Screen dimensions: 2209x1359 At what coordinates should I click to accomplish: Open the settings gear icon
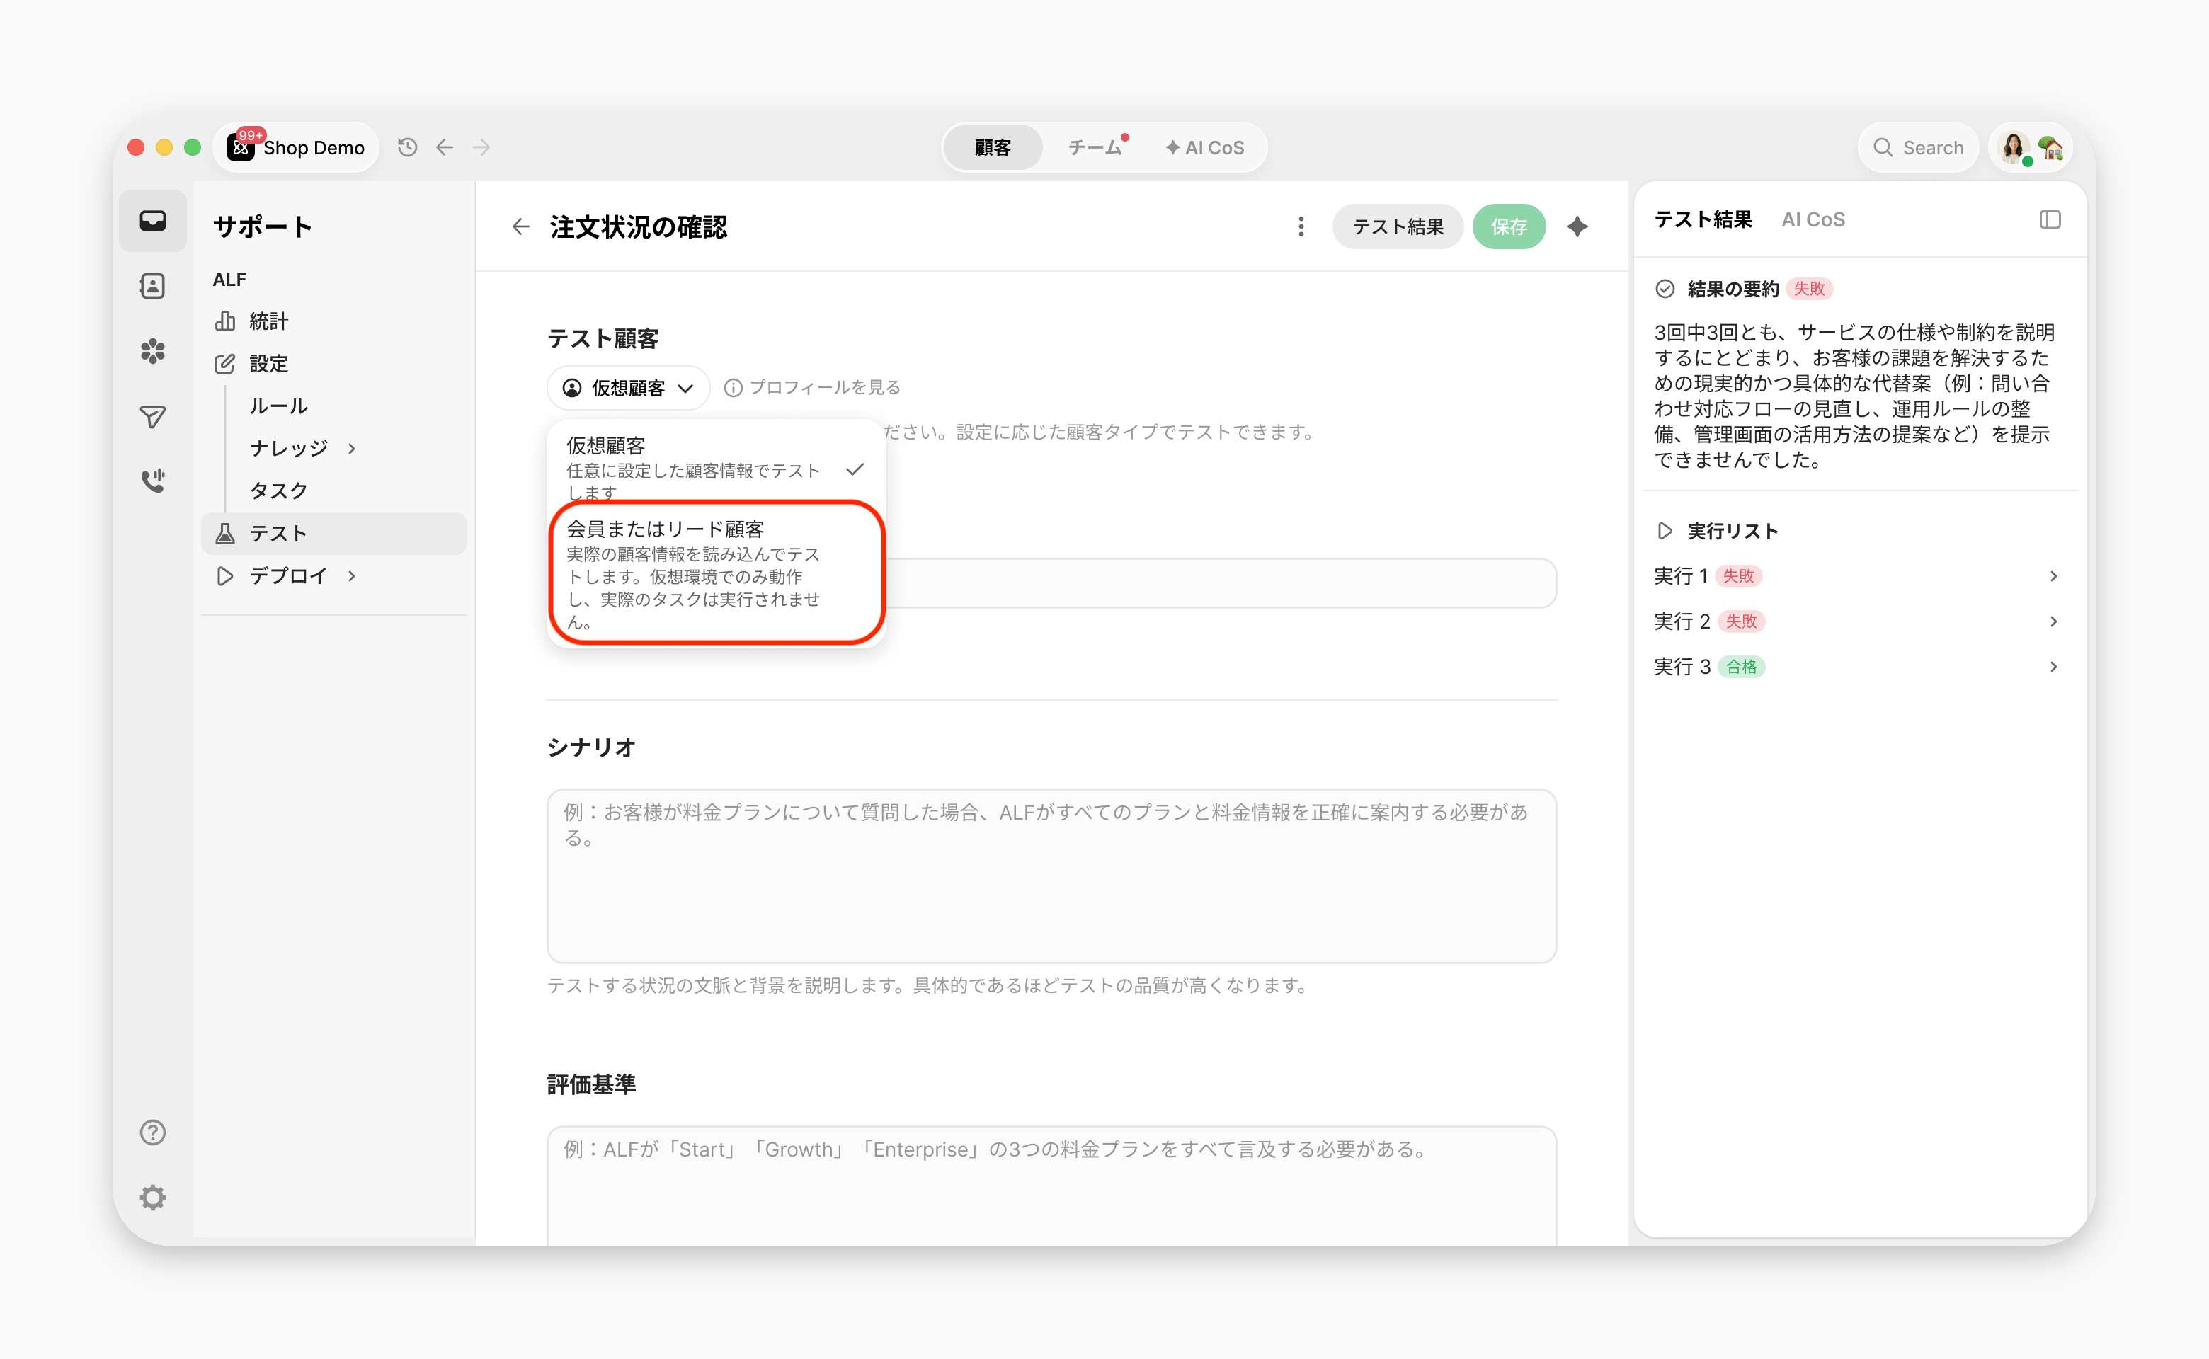[x=153, y=1198]
